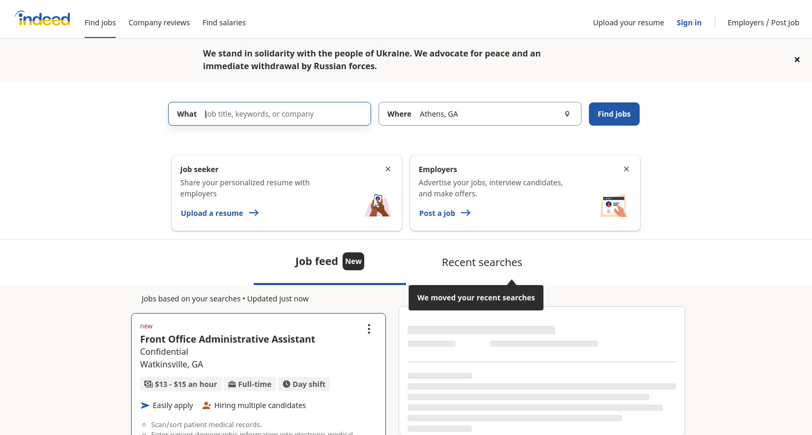Image resolution: width=812 pixels, height=435 pixels.
Task: Click the Sign in link
Action: pos(689,23)
